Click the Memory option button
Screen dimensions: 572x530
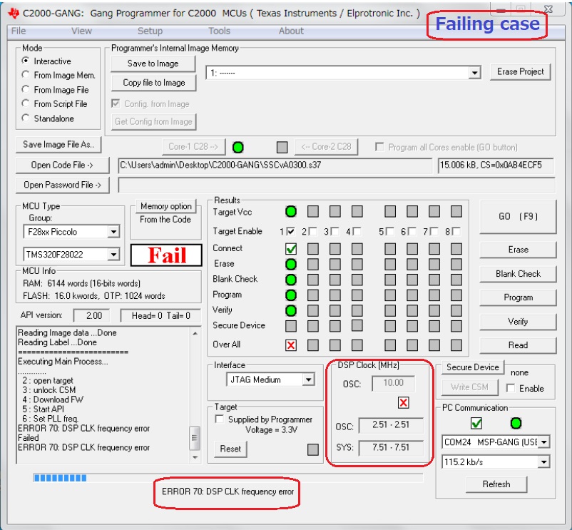(166, 206)
